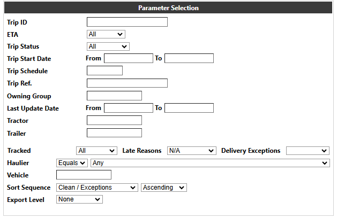Expand the Haulier Any selection list
Viewport: 337px width, 218px height.
tap(210, 163)
